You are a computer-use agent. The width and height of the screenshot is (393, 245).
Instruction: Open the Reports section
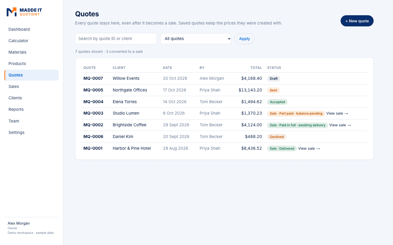pos(31,109)
